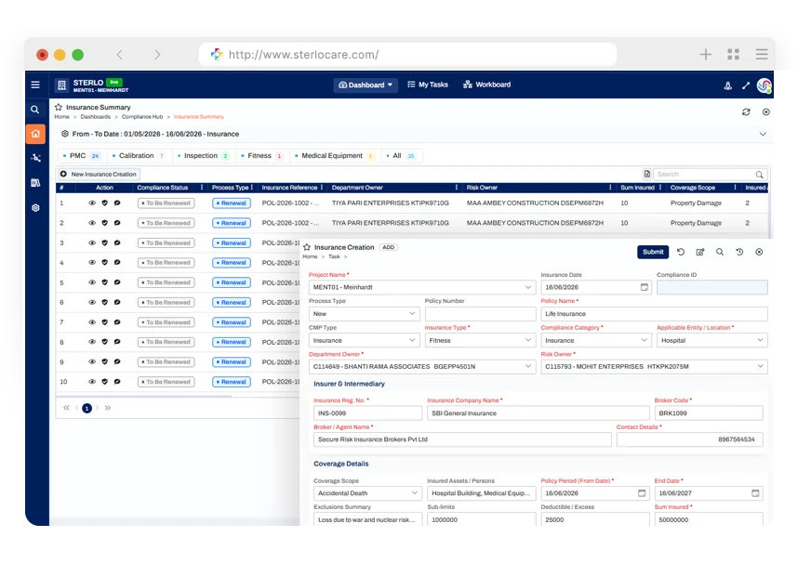The width and height of the screenshot is (798, 563).
Task: Click shield icon in row 1
Action: coord(105,203)
